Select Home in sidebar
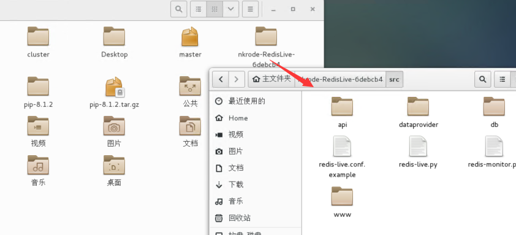This screenshot has width=516, height=235. tap(256, 118)
